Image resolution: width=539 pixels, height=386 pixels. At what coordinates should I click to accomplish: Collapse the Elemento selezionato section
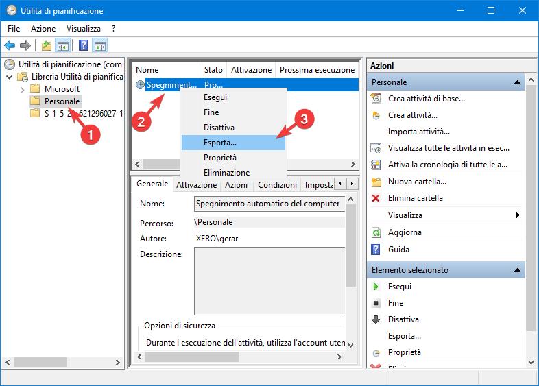click(x=517, y=270)
